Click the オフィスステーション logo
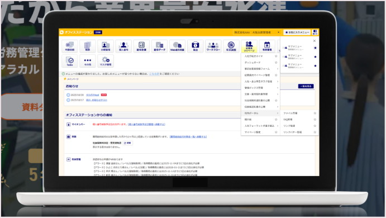 (x=77, y=32)
